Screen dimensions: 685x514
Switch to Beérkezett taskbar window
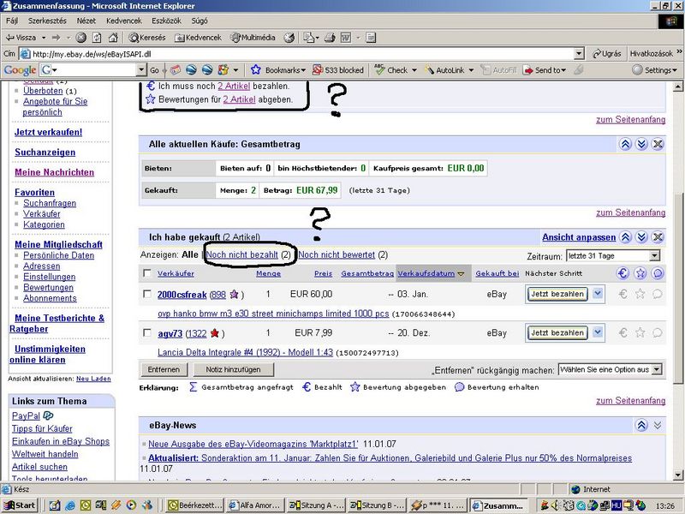pos(196,505)
